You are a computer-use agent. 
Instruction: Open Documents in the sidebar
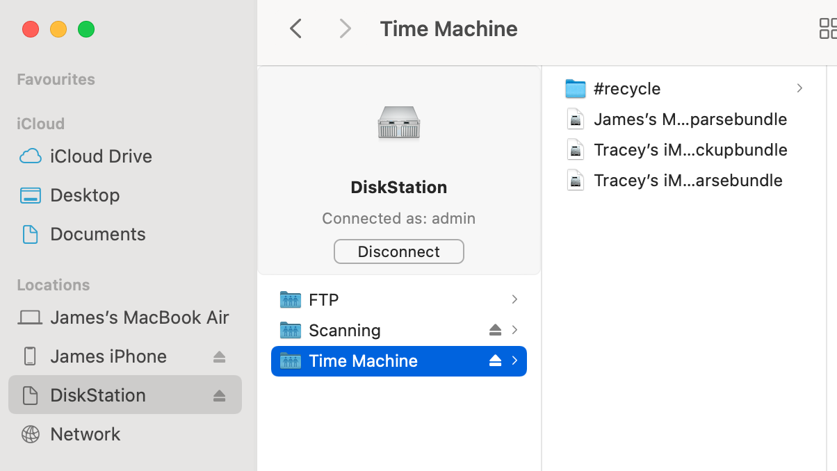(x=98, y=234)
